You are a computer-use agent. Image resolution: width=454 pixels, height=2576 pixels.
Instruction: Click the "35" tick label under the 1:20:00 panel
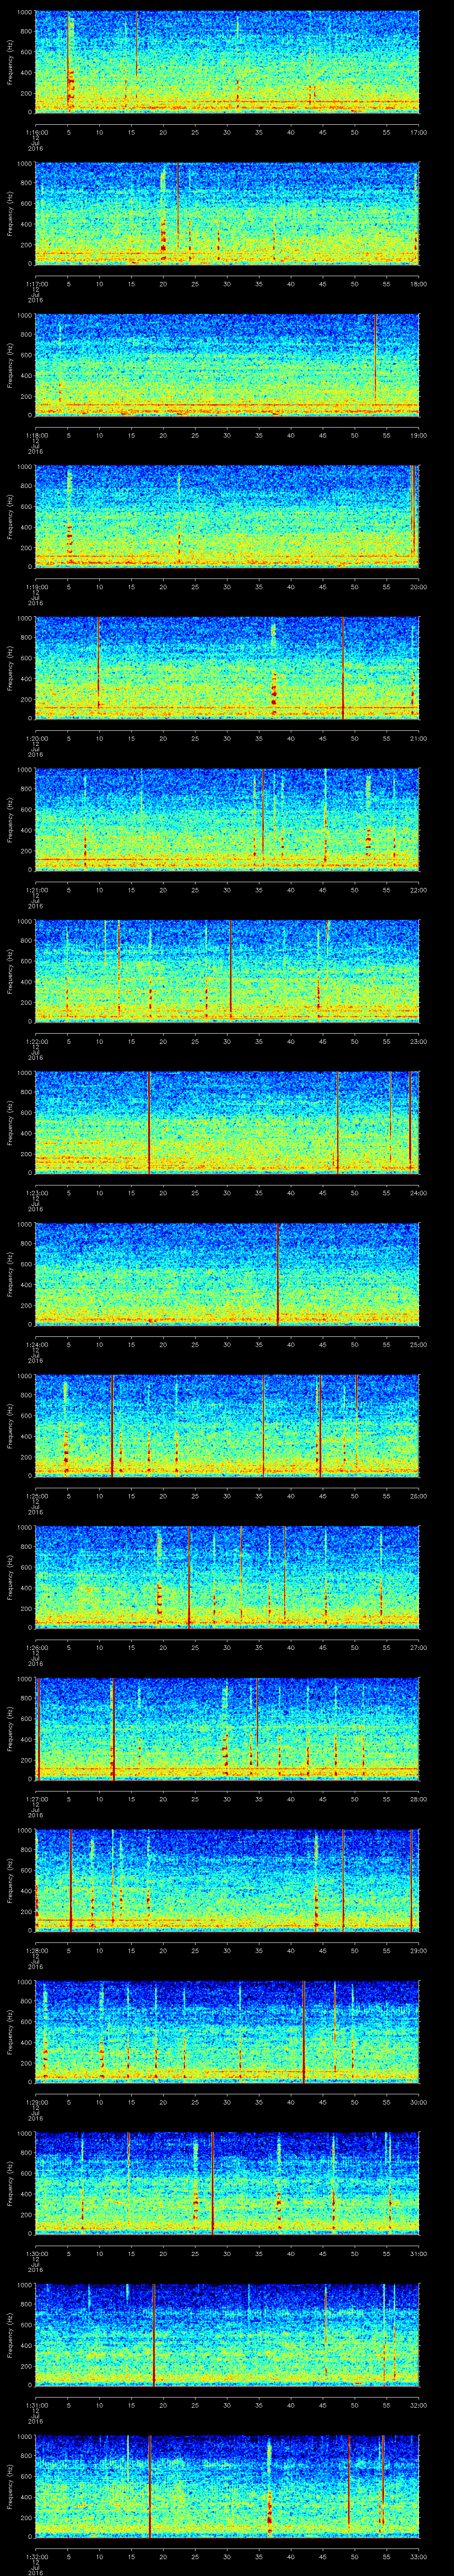(x=258, y=738)
